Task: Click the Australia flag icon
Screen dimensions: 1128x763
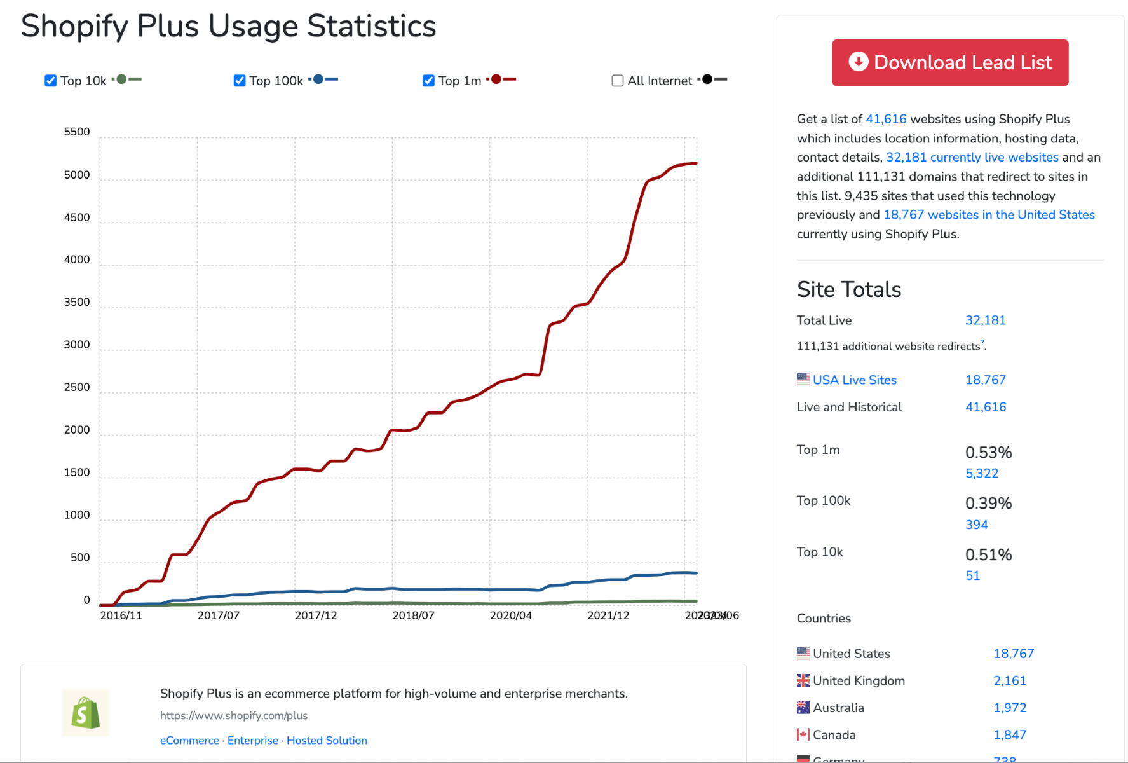Action: click(x=803, y=707)
